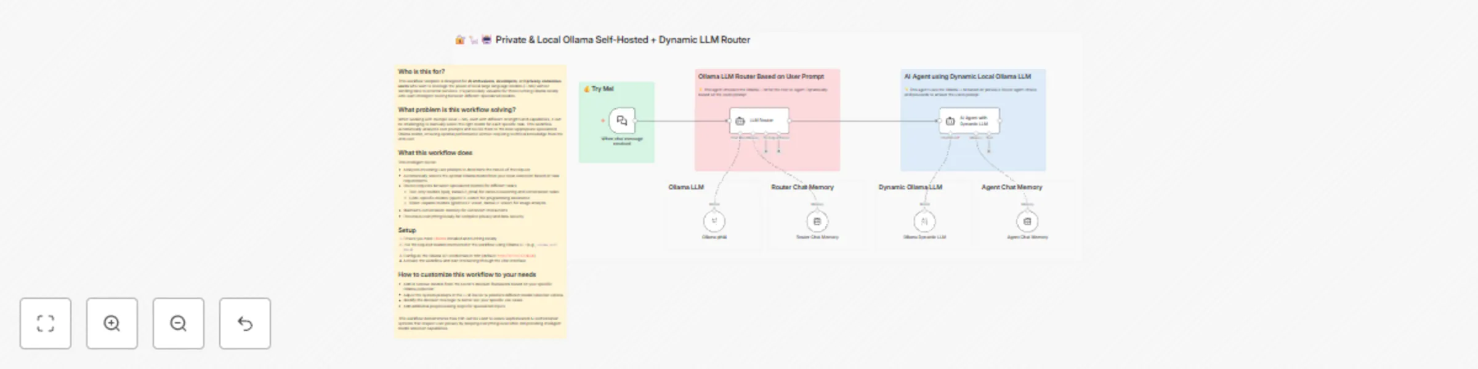1478x369 pixels.
Task: Zoom in on the workflow canvas
Action: (x=112, y=323)
